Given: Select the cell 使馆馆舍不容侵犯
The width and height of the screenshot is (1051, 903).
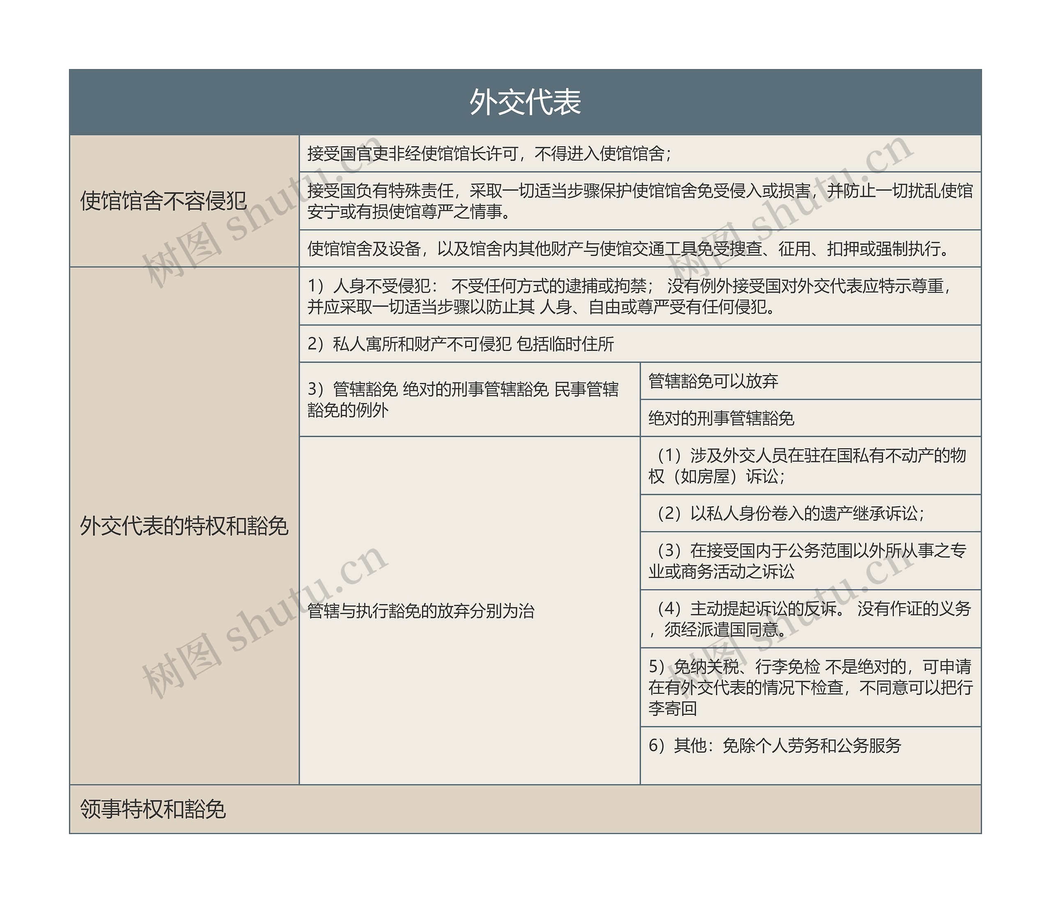Looking at the screenshot, I should point(185,201).
